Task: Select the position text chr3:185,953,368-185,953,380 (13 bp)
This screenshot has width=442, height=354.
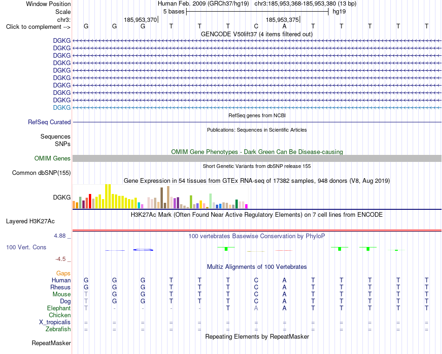Action: [305, 4]
